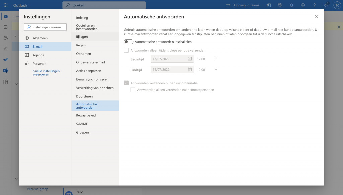This screenshot has height=195, width=343.
Task: Close the Automatische antwoorden settings dialog
Action: click(316, 16)
